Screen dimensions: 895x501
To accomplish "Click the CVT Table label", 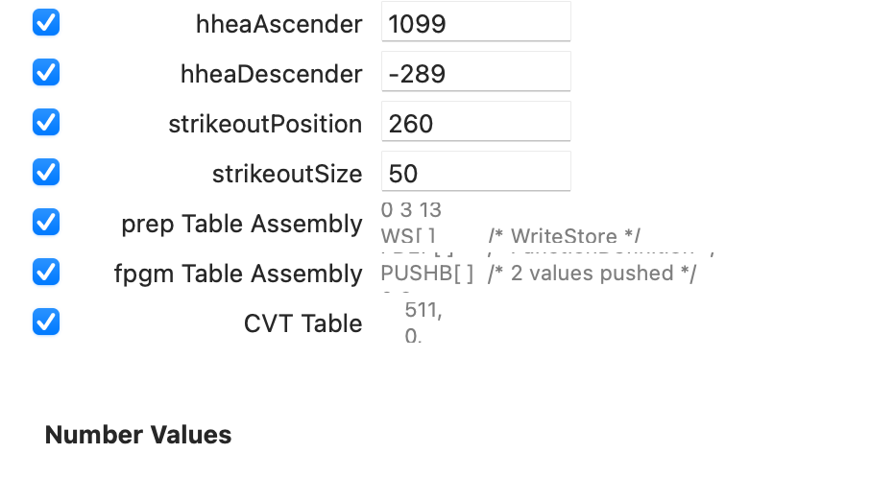I will point(302,323).
